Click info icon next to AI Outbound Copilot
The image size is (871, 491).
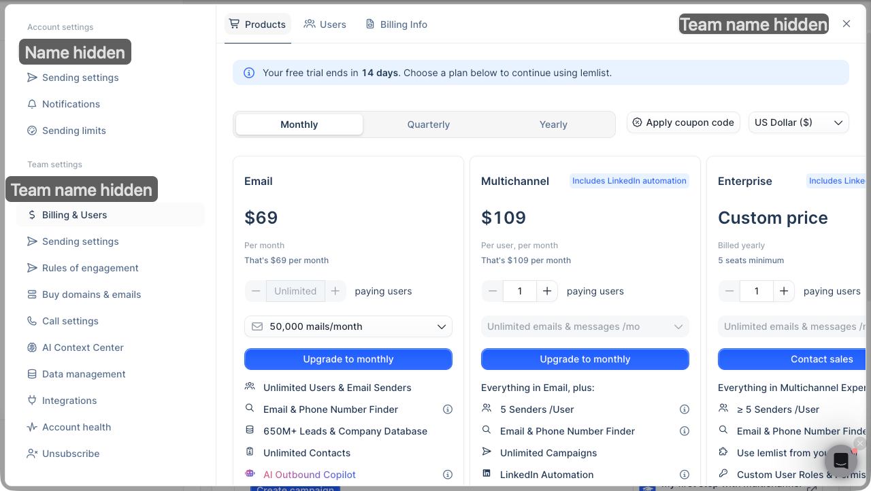(448, 475)
